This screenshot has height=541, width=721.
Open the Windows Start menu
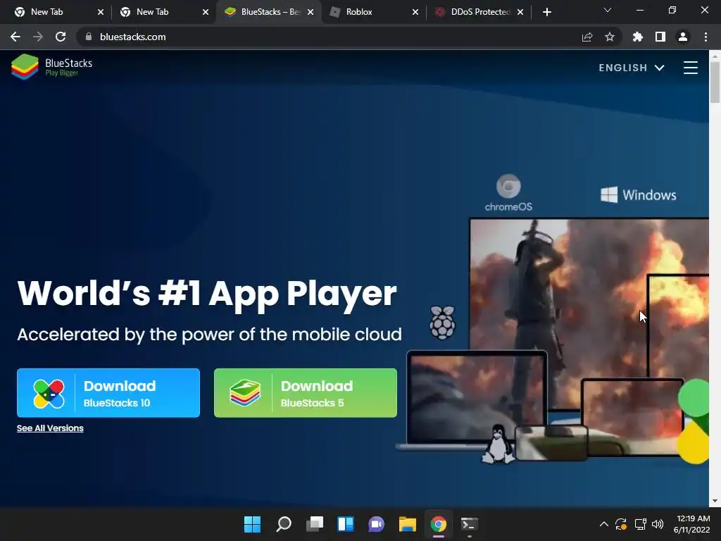click(253, 524)
